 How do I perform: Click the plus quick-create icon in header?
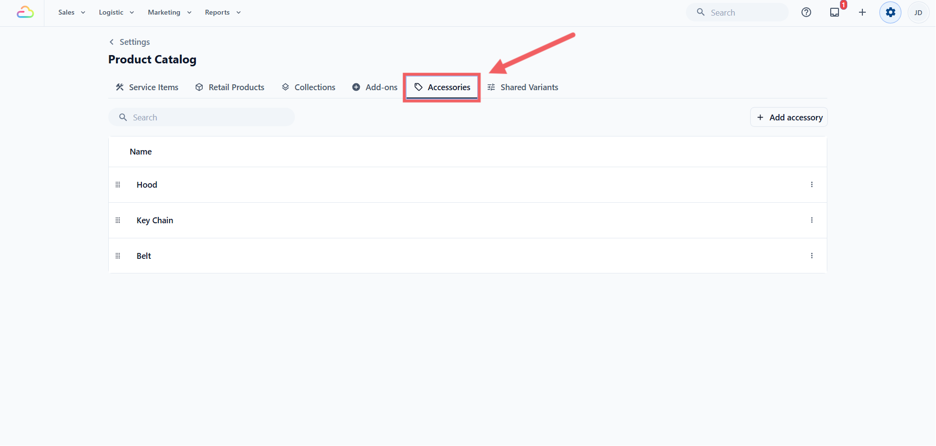[x=862, y=12]
